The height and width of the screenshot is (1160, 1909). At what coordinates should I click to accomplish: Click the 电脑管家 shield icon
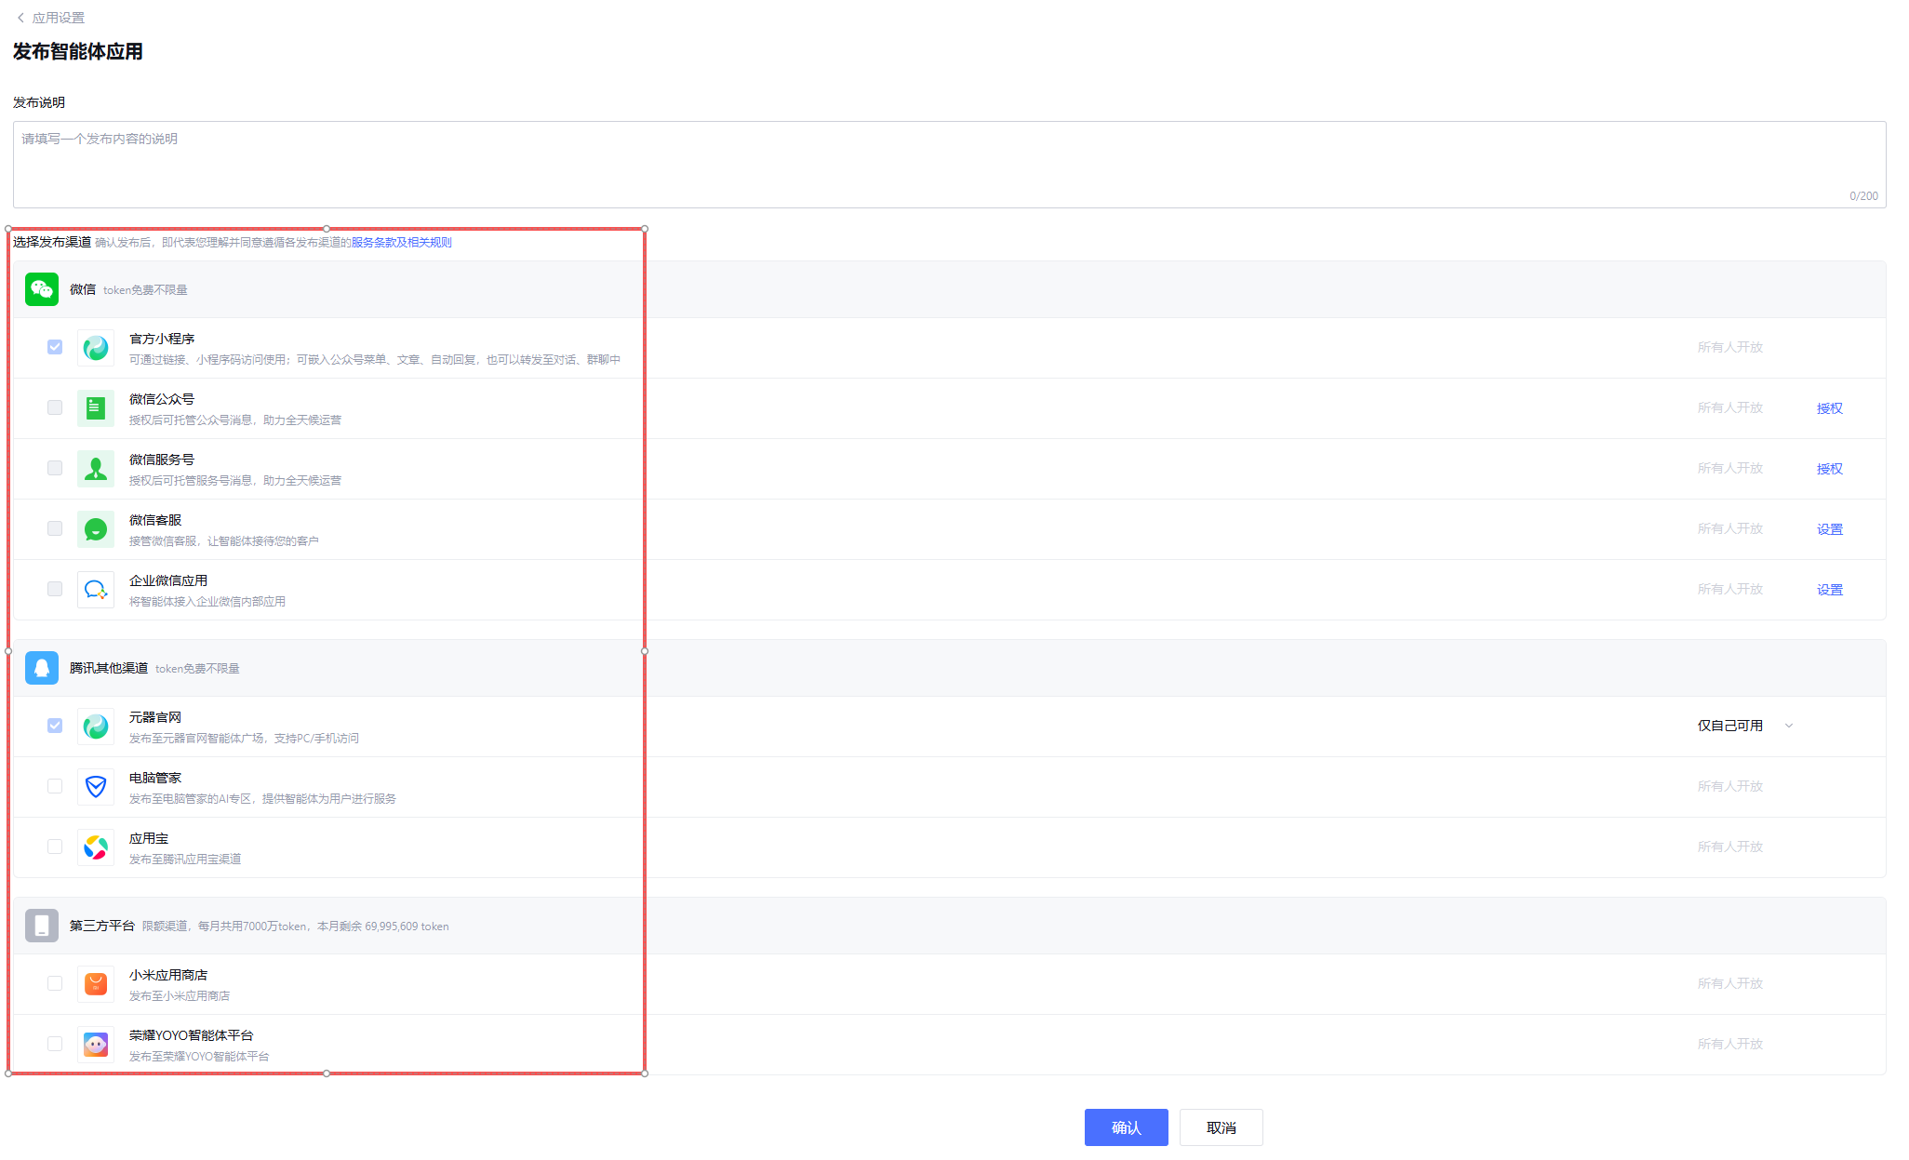(x=95, y=787)
